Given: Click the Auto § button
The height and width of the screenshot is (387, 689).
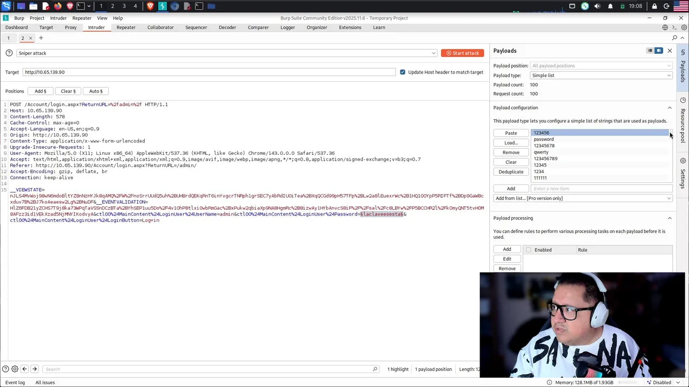Looking at the screenshot, I should click(96, 91).
